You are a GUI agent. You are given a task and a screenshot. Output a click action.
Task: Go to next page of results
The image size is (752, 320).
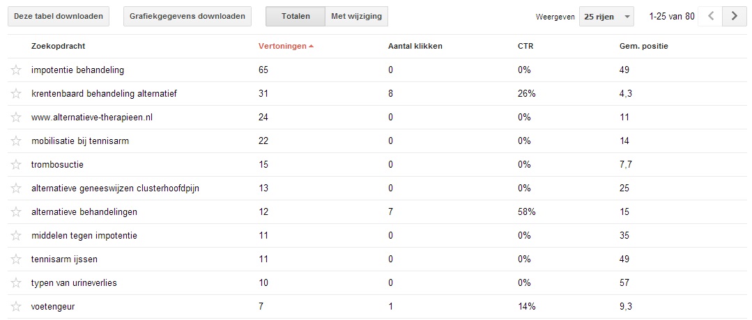click(x=735, y=16)
